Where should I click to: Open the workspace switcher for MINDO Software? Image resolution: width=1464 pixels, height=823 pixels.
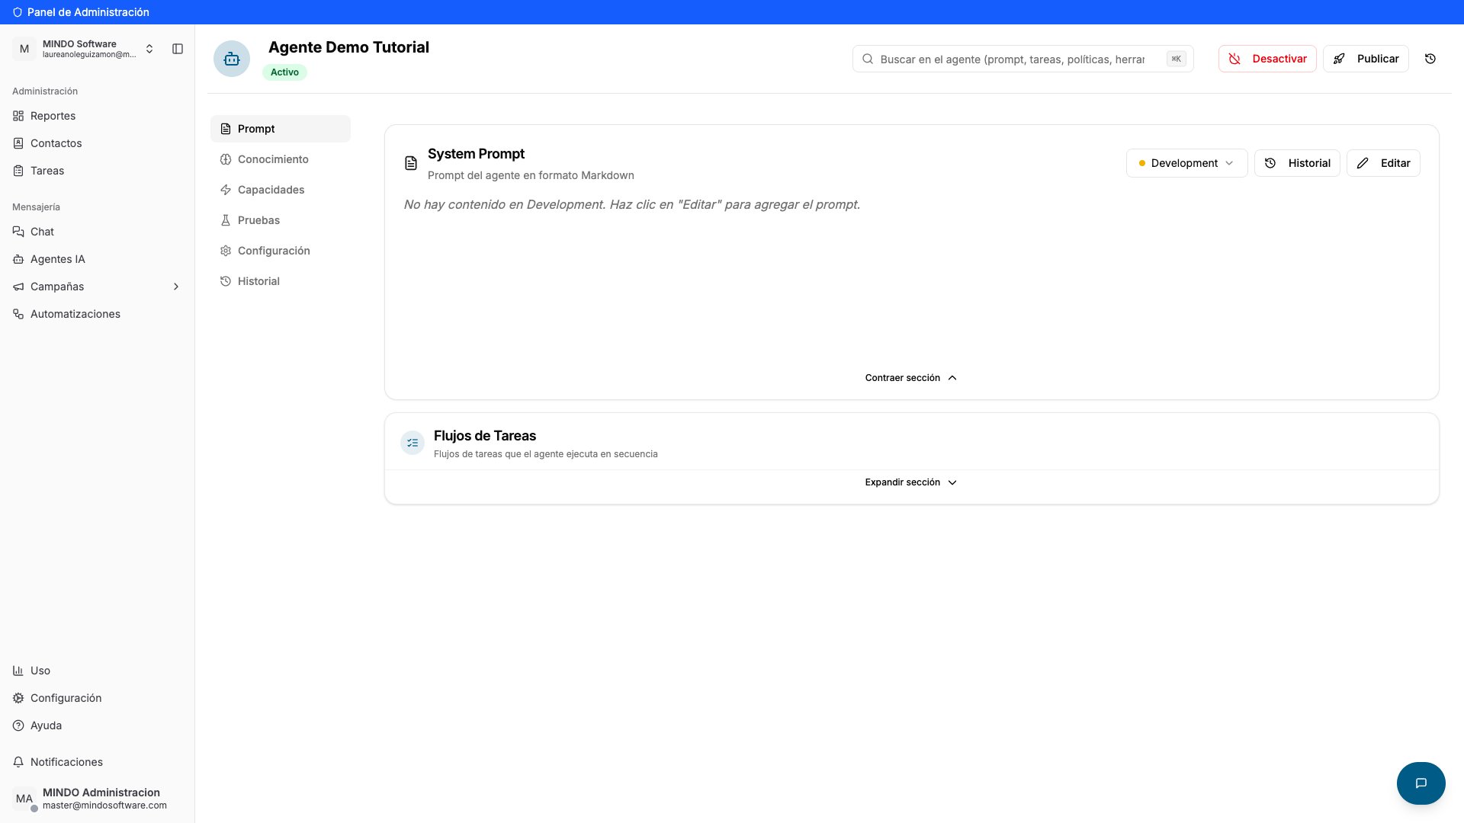pos(84,49)
